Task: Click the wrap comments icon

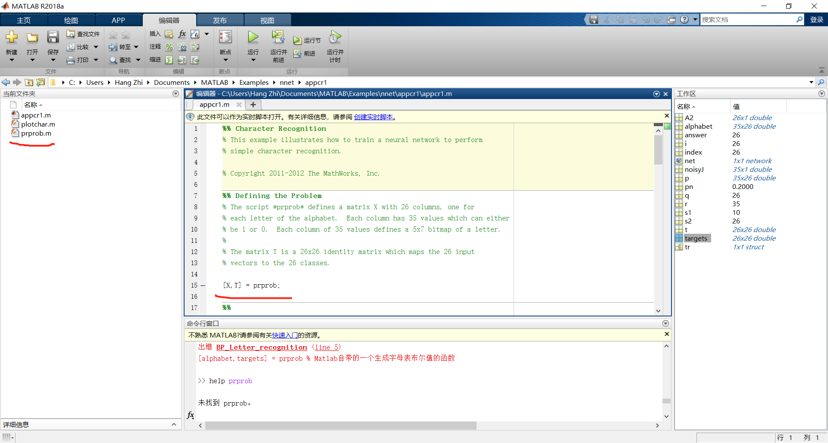Action: (x=195, y=47)
